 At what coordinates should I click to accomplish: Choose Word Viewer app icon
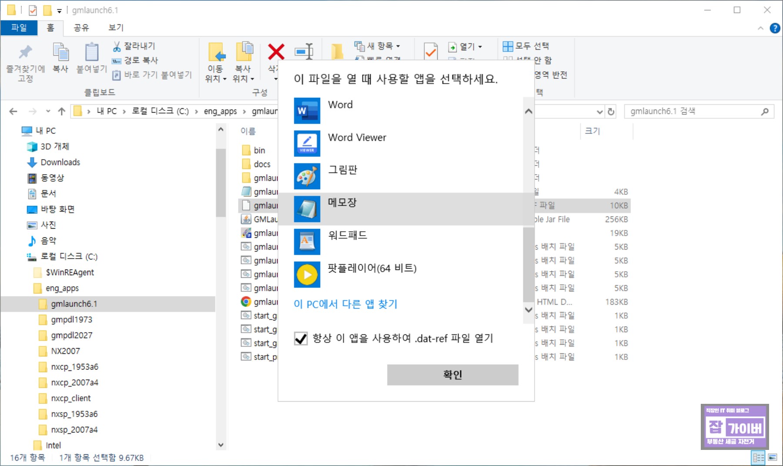pyautogui.click(x=307, y=143)
